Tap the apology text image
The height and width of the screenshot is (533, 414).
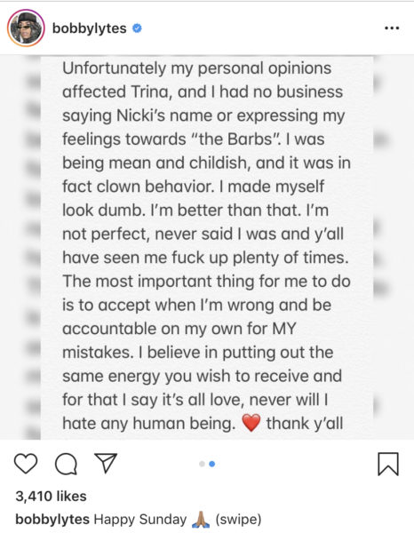click(x=207, y=247)
